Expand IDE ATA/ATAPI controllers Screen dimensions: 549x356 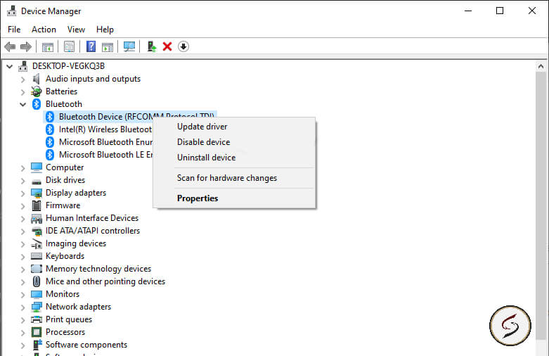point(22,231)
